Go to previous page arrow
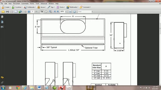 25,12
